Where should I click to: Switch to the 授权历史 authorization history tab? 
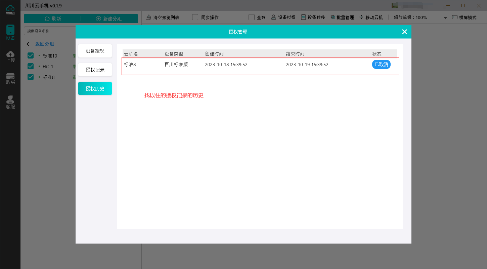95,88
